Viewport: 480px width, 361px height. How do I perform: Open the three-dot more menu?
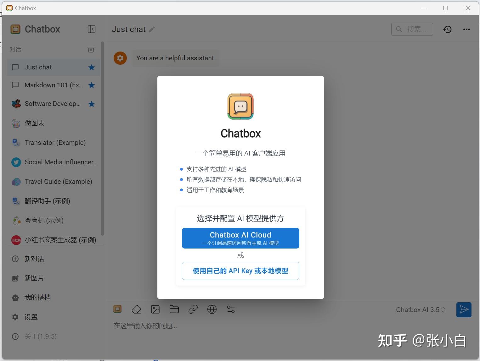coord(466,29)
